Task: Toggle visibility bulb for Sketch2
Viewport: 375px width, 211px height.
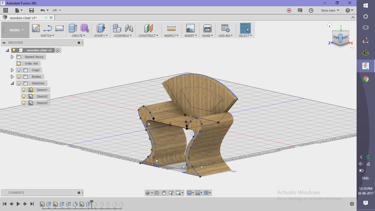Action: pos(24,96)
